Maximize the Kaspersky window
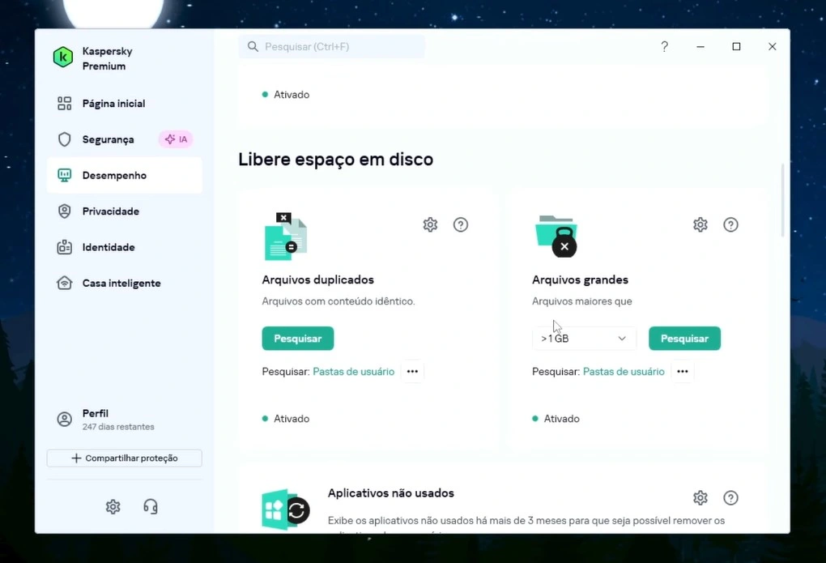The height and width of the screenshot is (563, 826). (736, 46)
